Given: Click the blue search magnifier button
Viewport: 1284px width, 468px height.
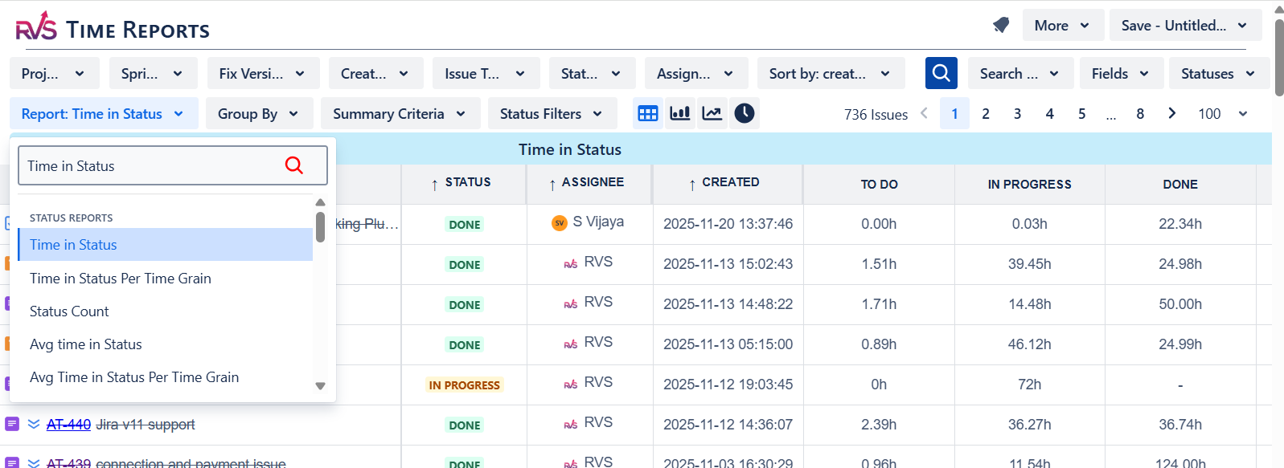Looking at the screenshot, I should click(941, 73).
